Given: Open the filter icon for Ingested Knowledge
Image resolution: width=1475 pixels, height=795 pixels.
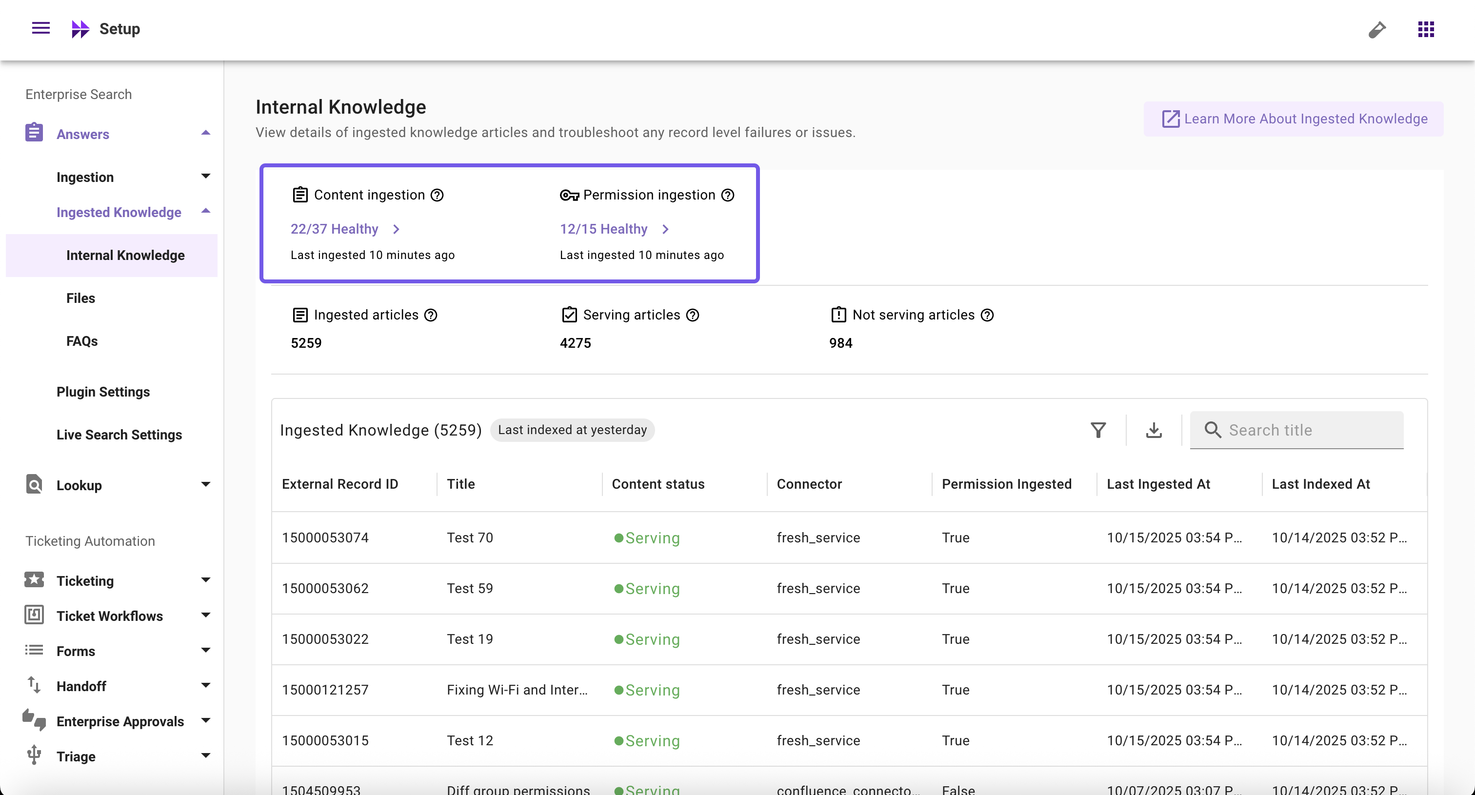Looking at the screenshot, I should coord(1097,430).
